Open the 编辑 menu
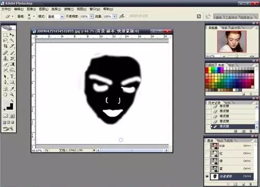The width and height of the screenshot is (260, 187). [x=19, y=9]
